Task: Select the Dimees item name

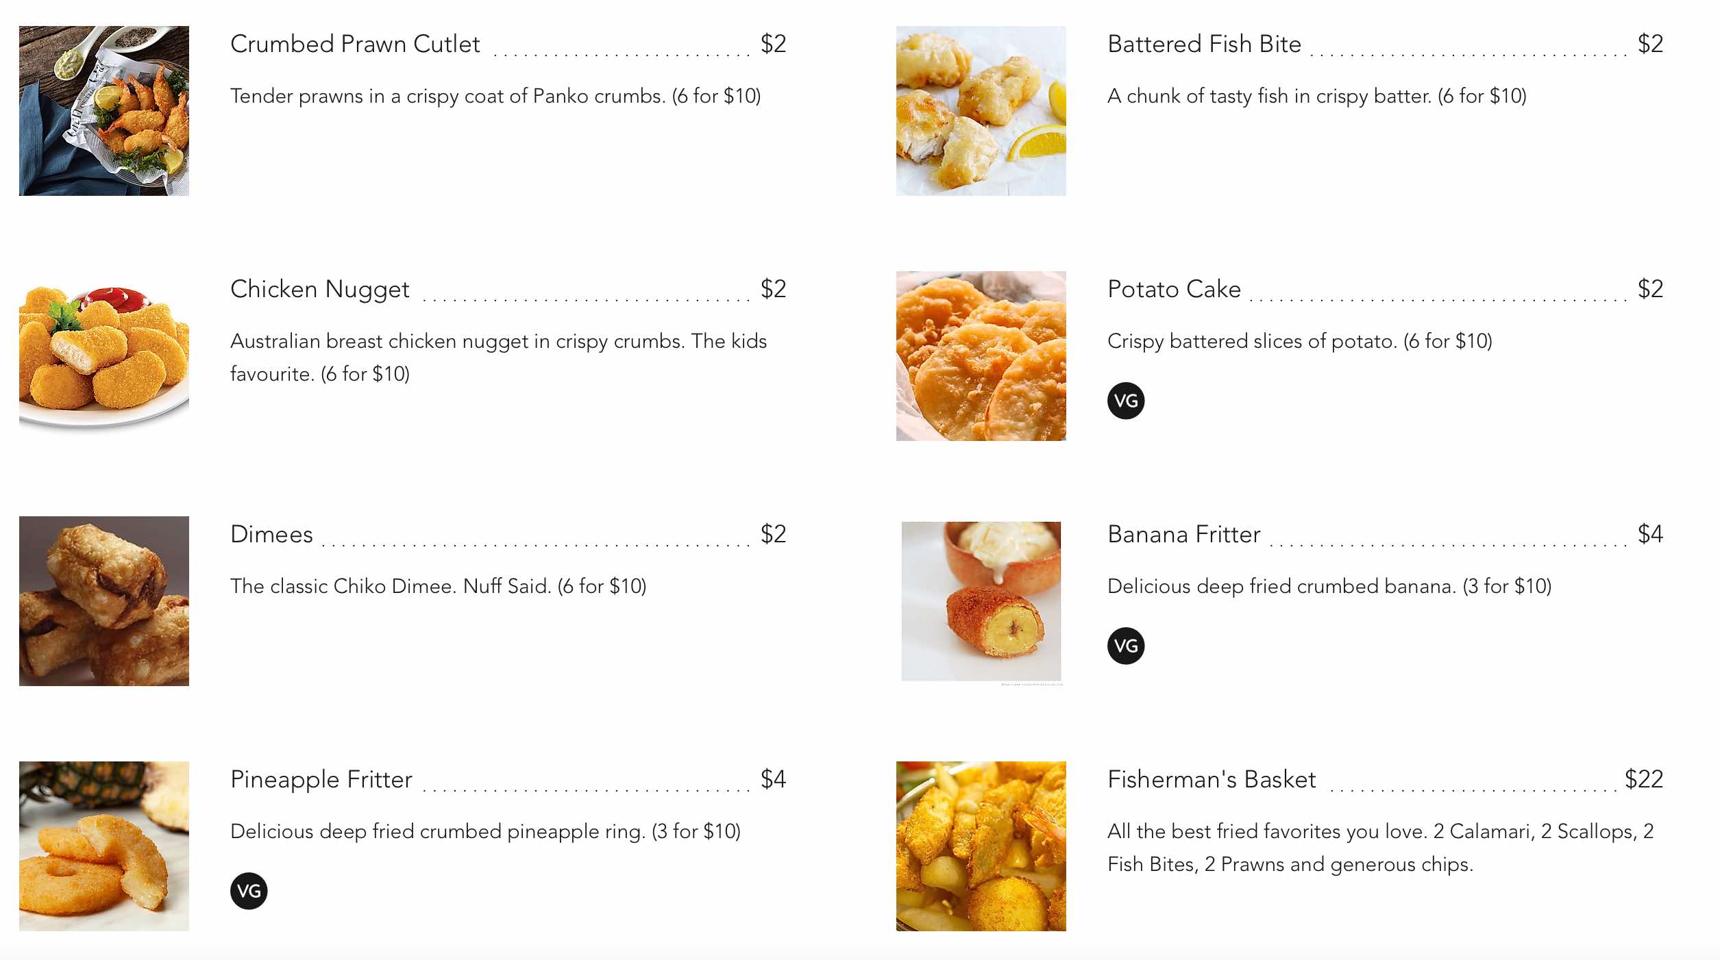Action: tap(271, 534)
